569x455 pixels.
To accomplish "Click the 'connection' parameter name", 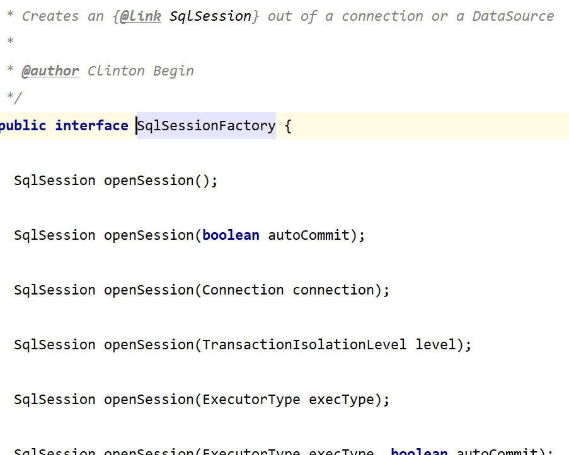I will (x=333, y=290).
